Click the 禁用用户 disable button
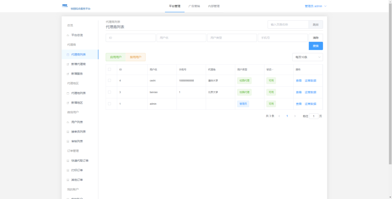 (136, 57)
